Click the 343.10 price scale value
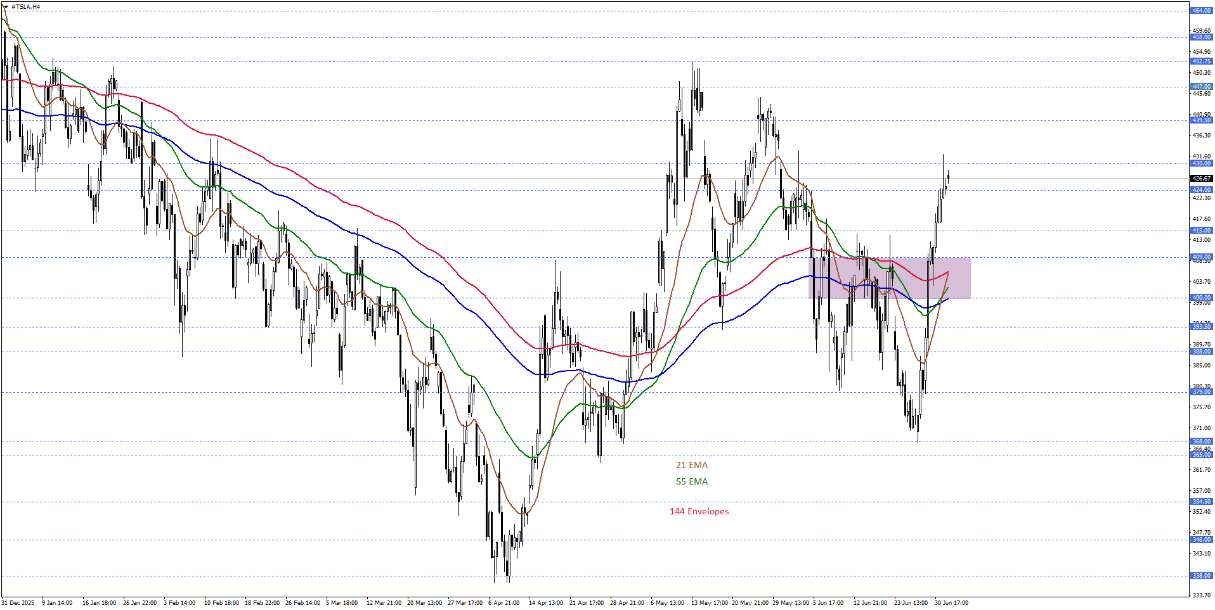 [1201, 554]
